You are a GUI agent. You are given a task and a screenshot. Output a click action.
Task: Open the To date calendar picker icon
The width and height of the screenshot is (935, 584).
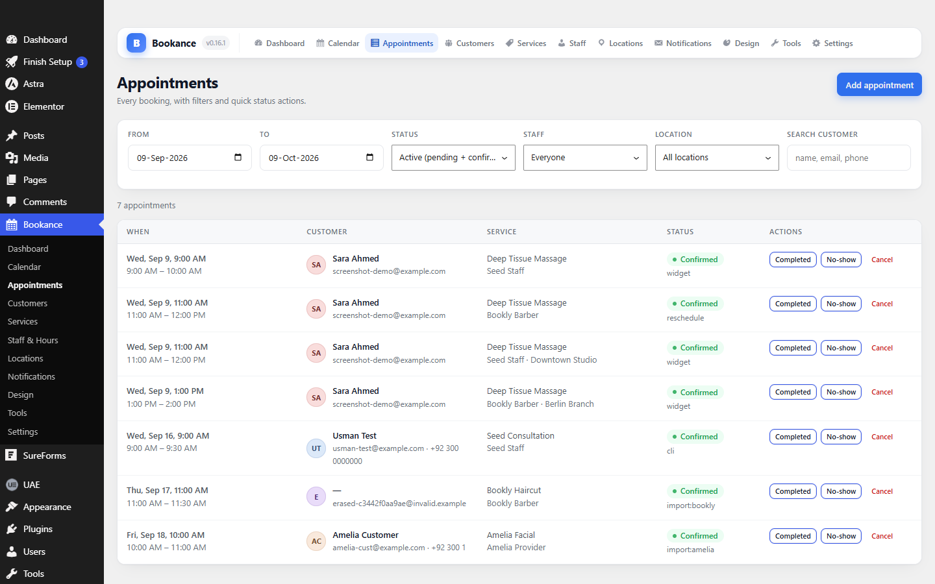pyautogui.click(x=369, y=158)
